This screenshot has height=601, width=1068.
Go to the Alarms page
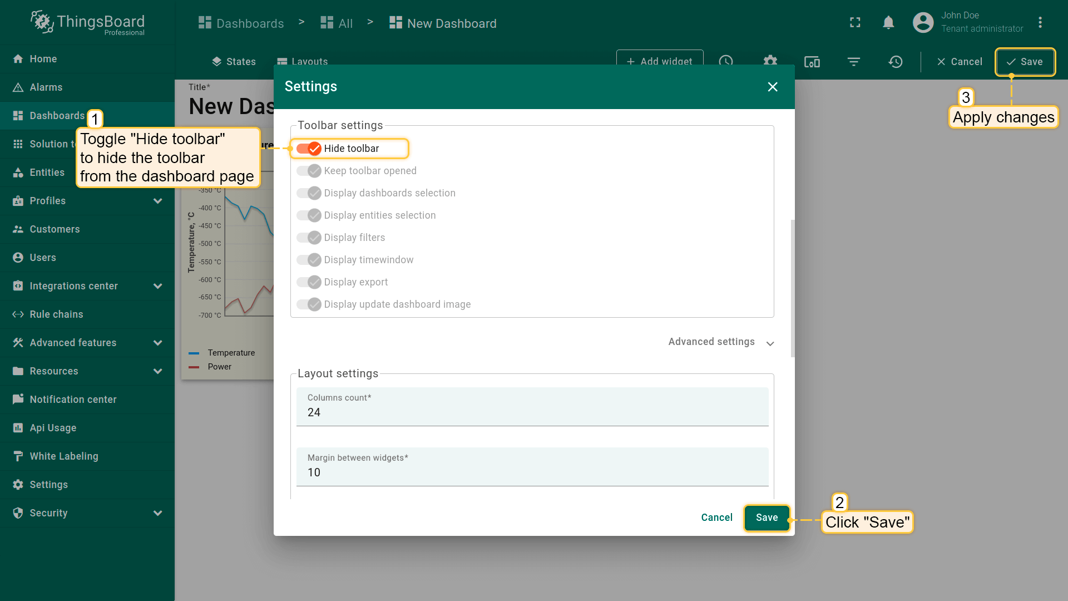46,87
